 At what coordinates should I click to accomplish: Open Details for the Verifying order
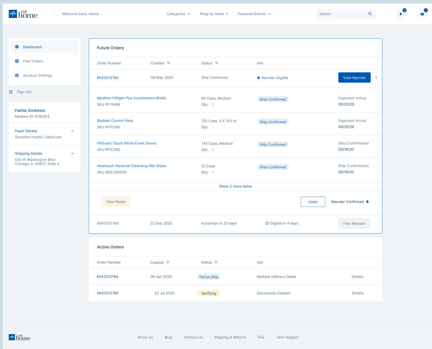[358, 293]
